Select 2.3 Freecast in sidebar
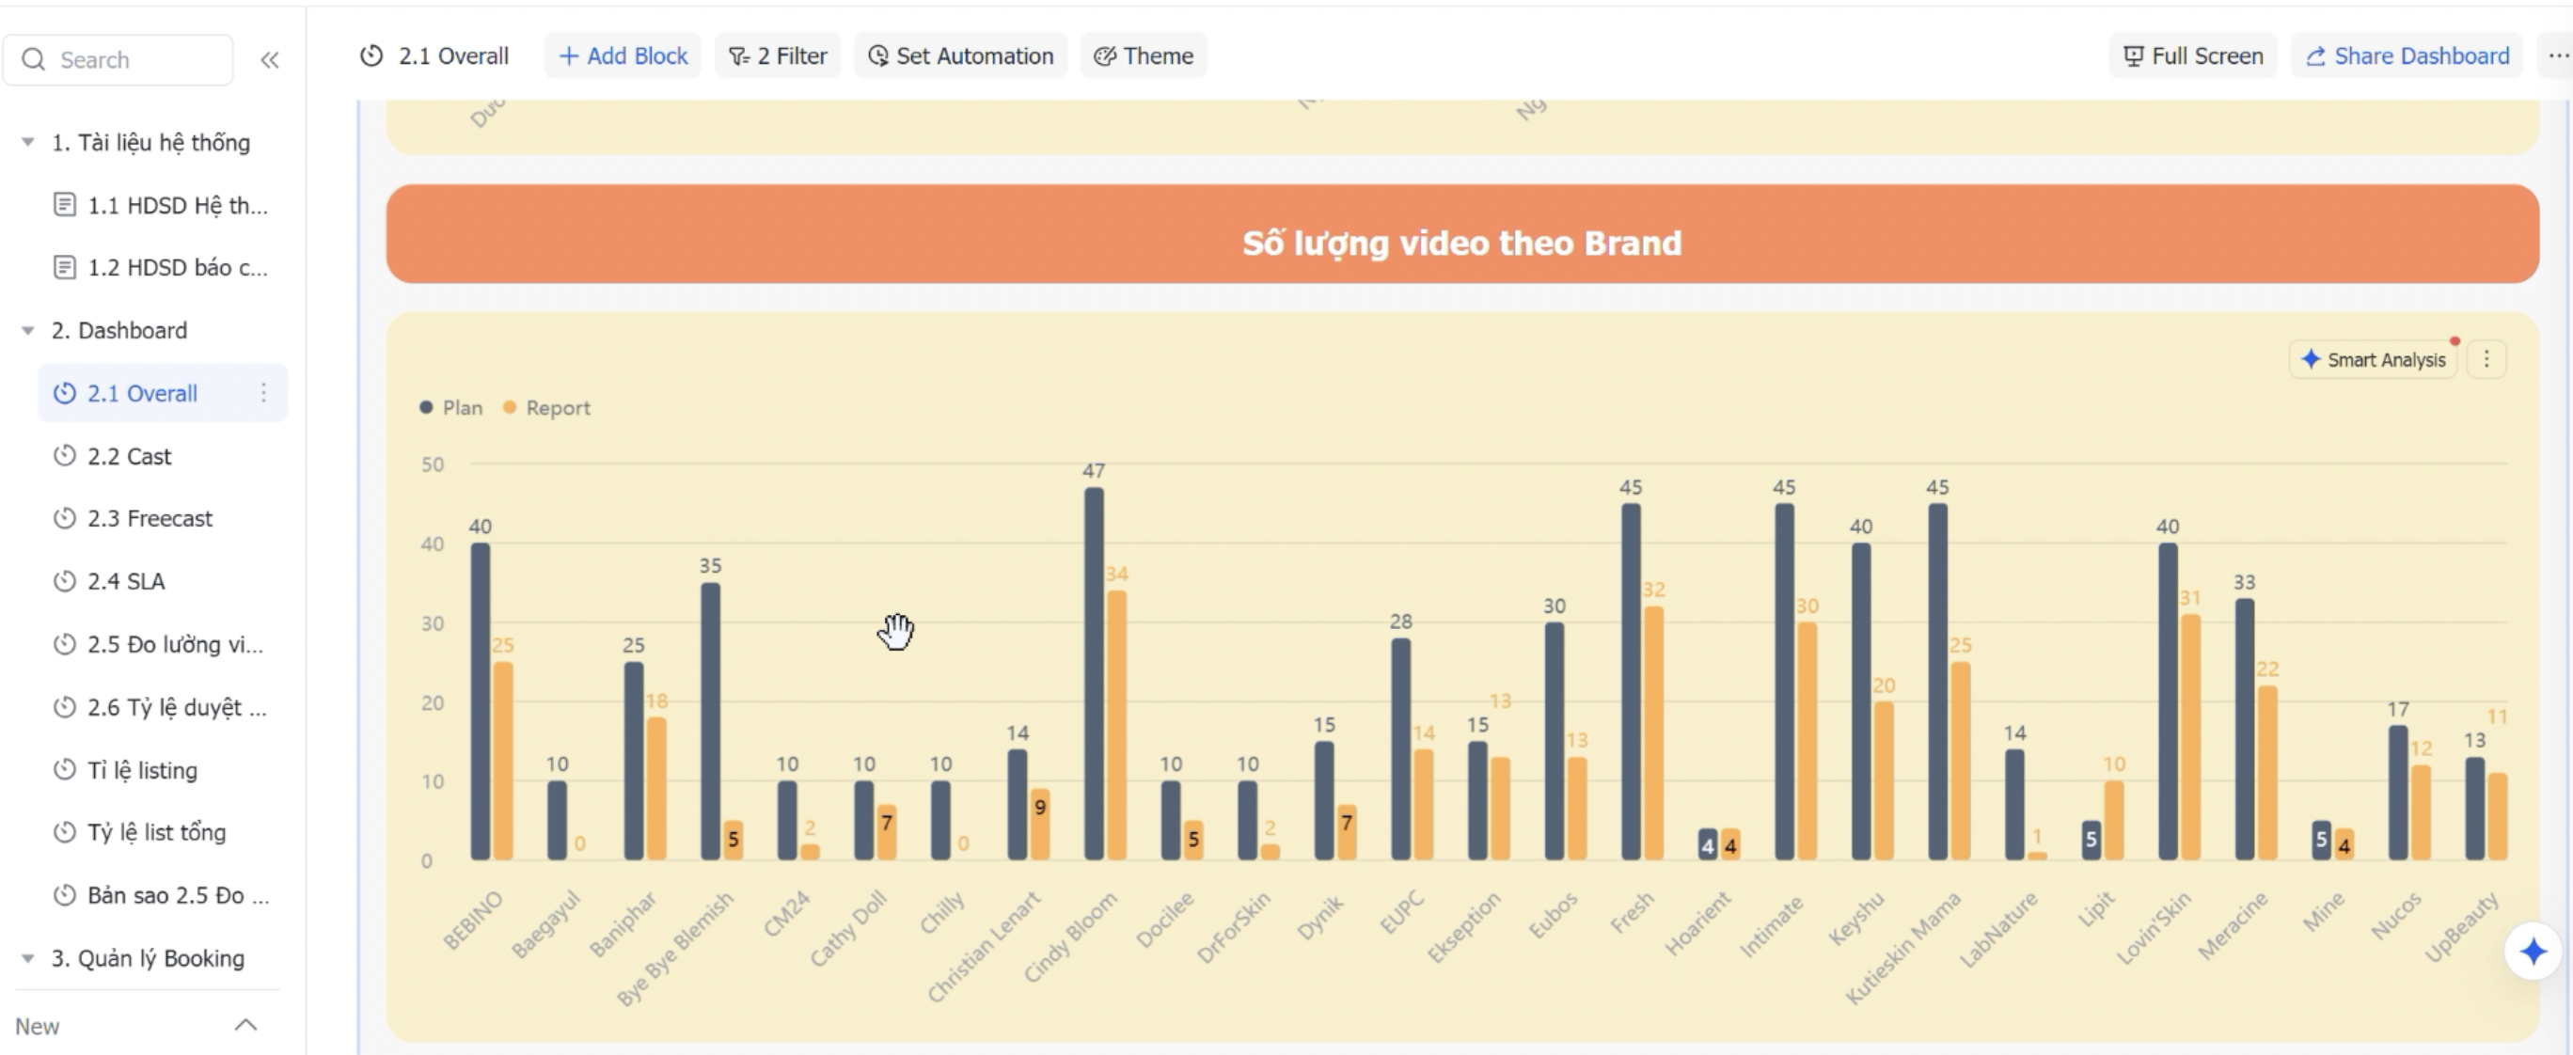Screen dimensions: 2573x1055 click(150, 518)
